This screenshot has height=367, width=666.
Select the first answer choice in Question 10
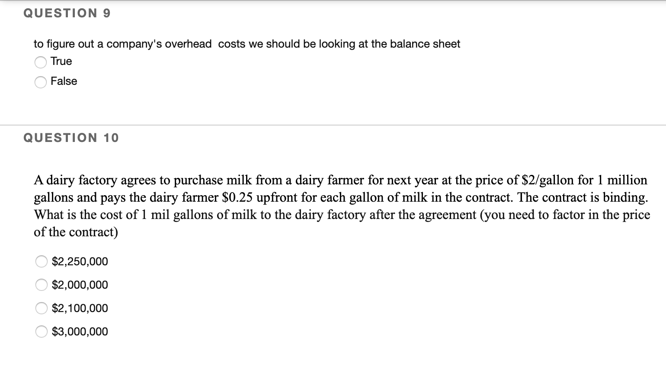click(x=41, y=261)
